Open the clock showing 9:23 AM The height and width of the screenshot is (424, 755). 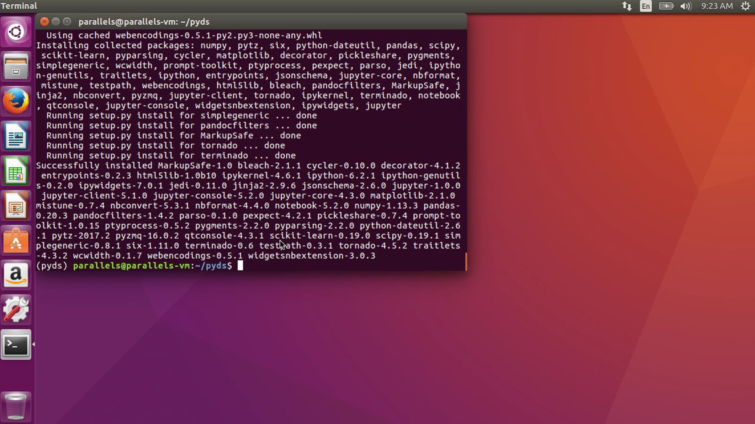716,6
